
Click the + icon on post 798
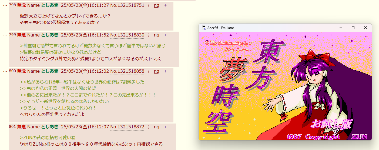(165, 5)
